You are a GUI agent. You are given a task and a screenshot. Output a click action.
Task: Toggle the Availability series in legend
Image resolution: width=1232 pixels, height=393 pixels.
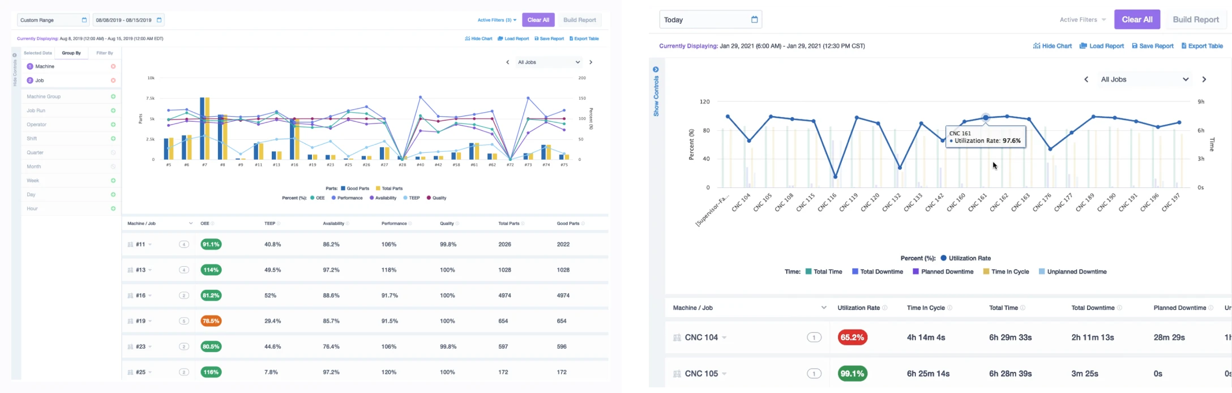coord(383,198)
